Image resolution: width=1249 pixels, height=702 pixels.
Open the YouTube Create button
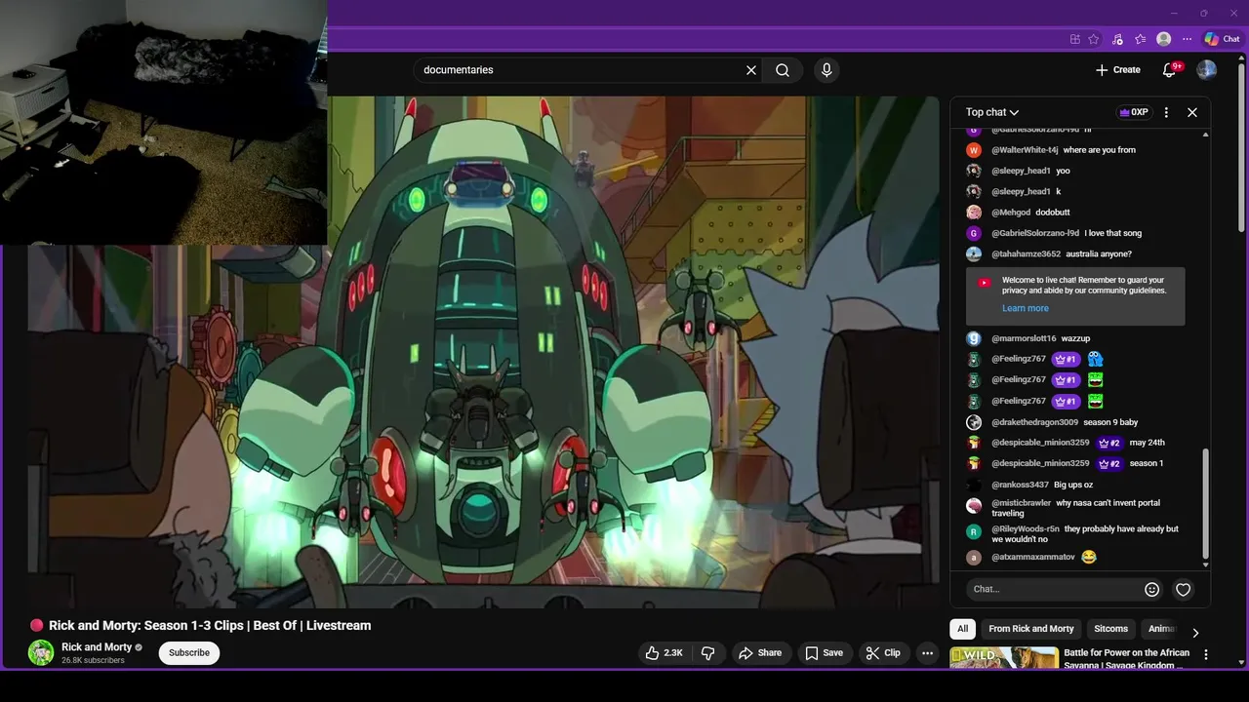click(x=1118, y=70)
